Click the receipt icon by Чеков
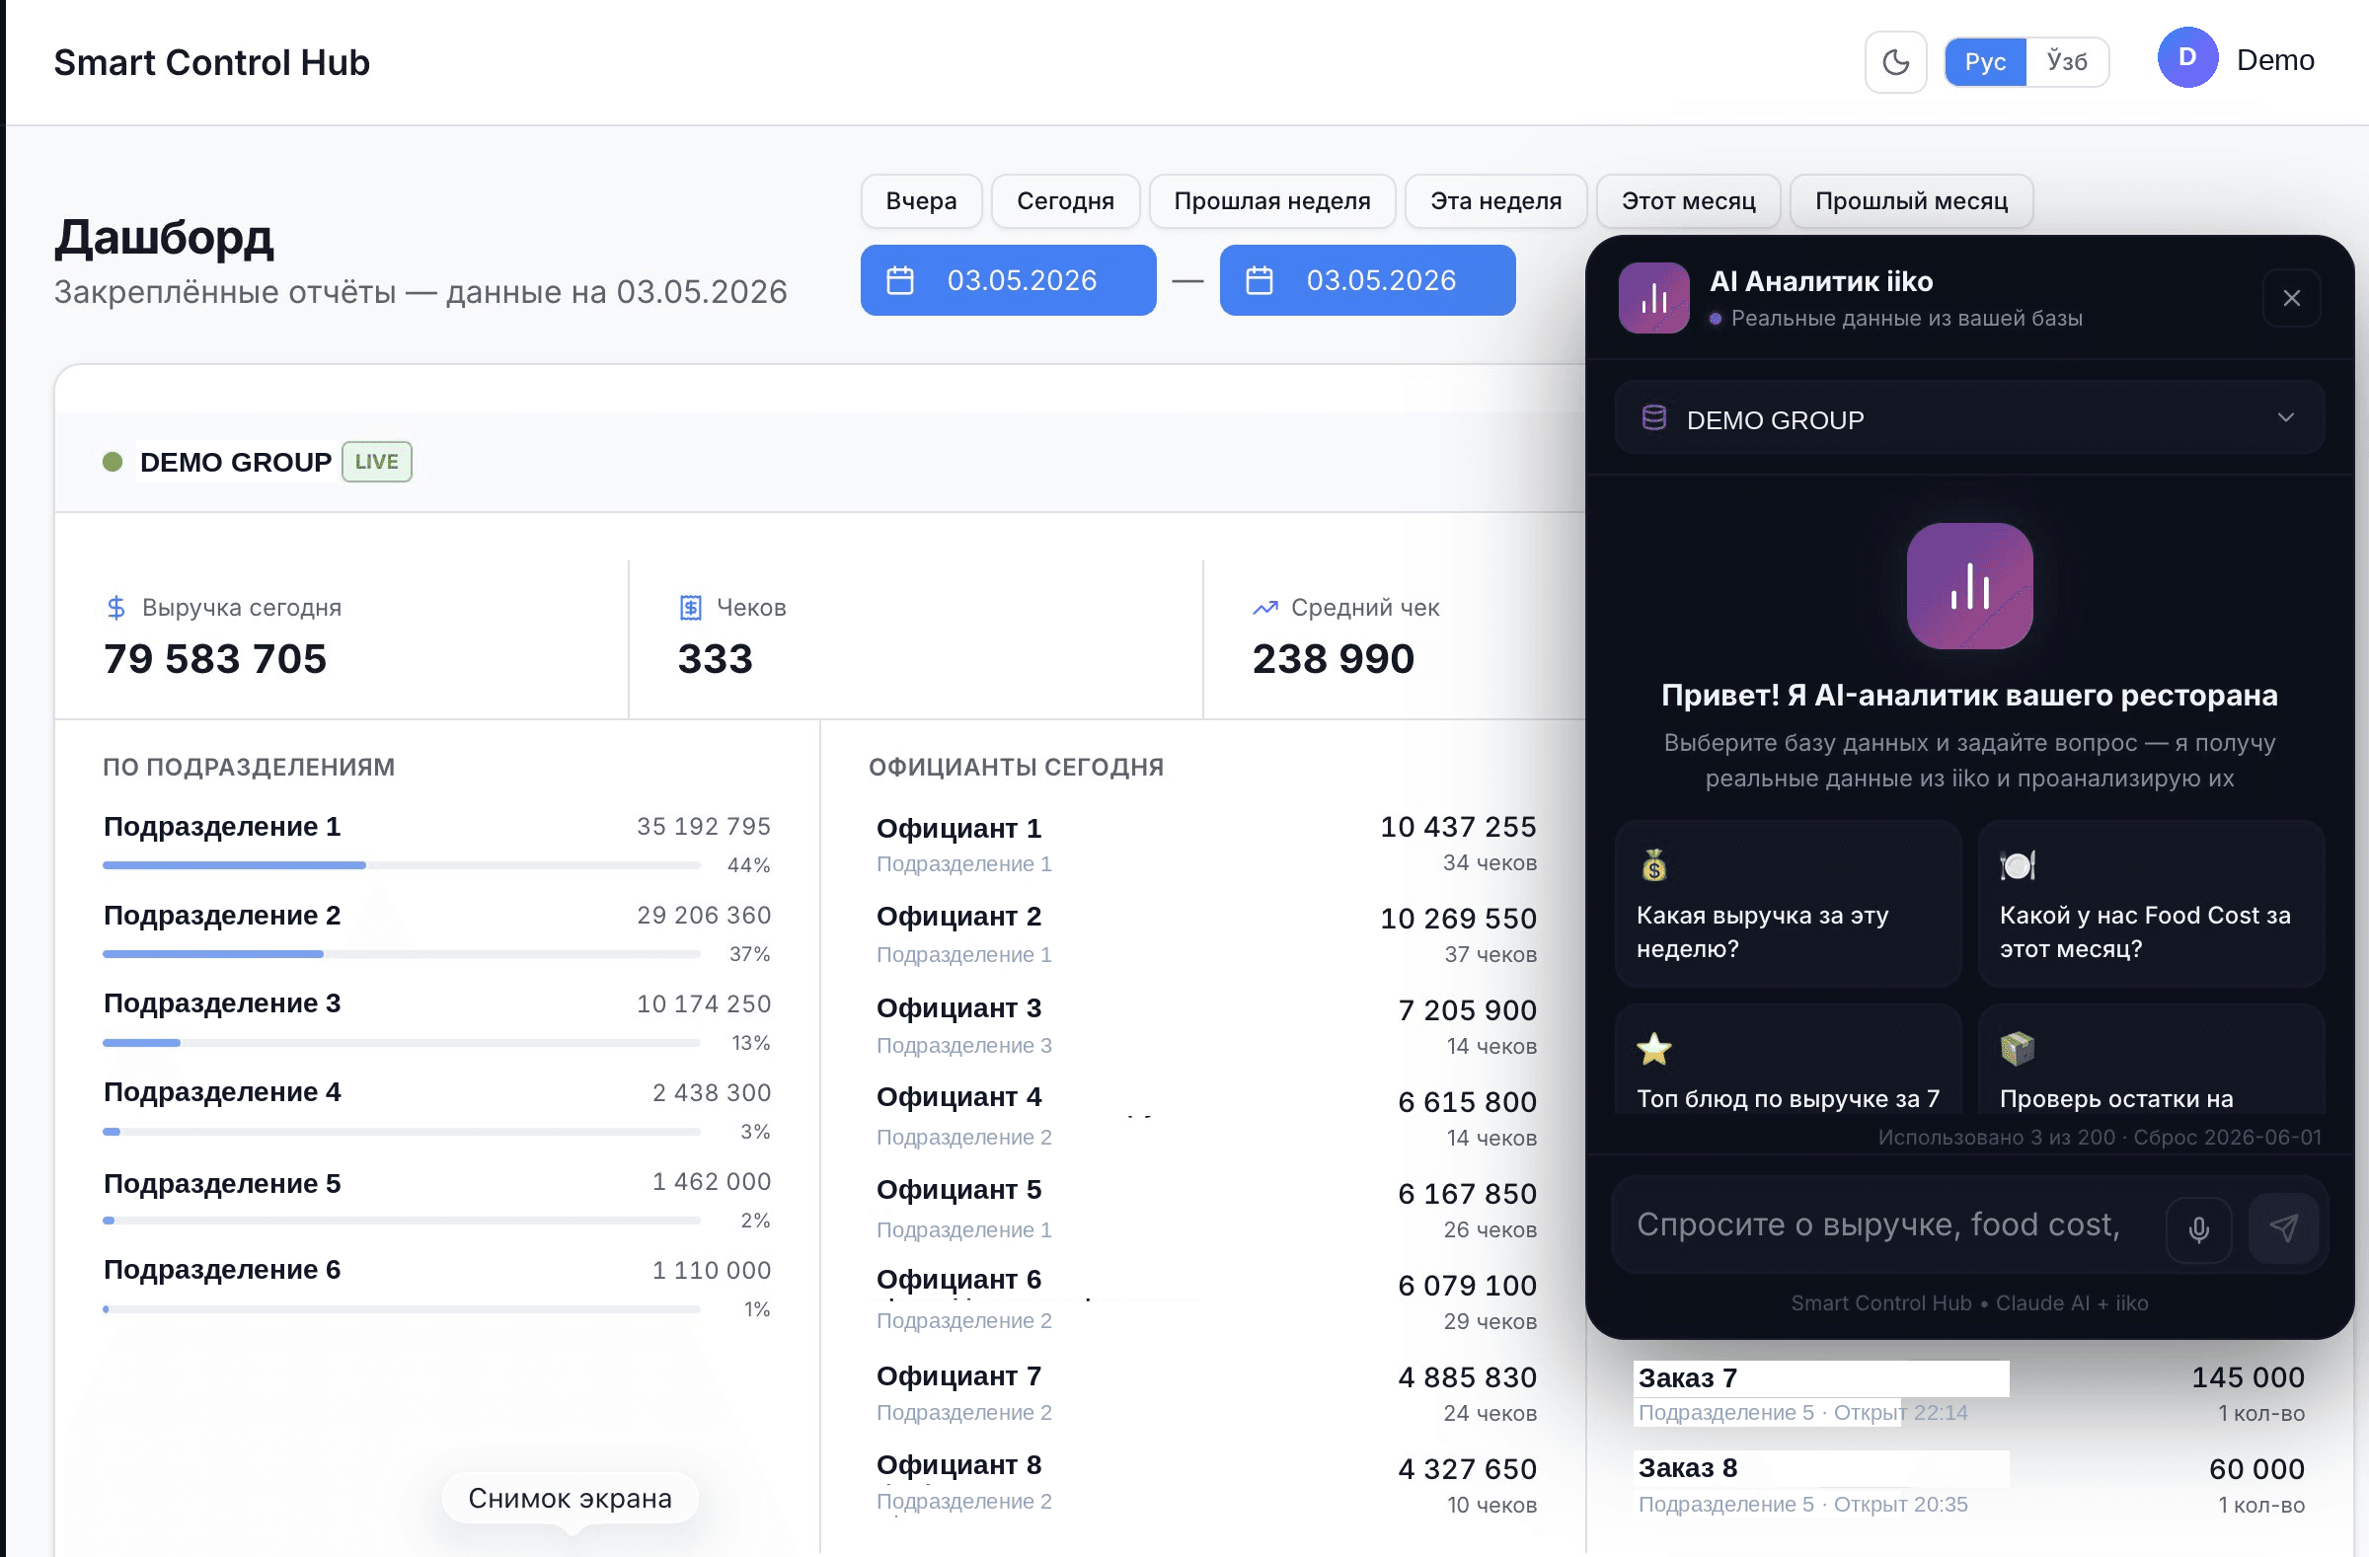 [x=690, y=607]
